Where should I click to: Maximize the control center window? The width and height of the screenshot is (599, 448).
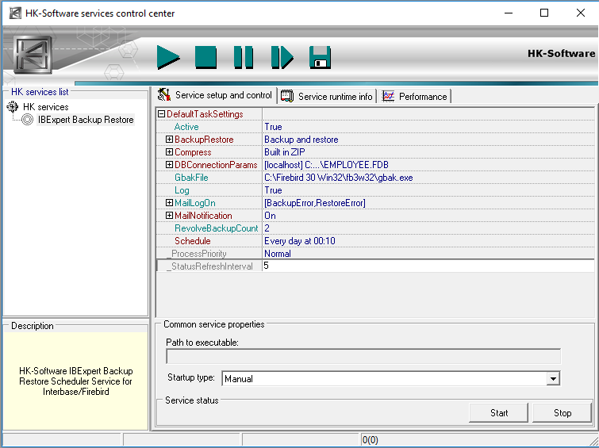tap(544, 13)
